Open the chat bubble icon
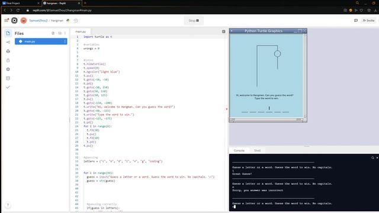 click(356, 21)
